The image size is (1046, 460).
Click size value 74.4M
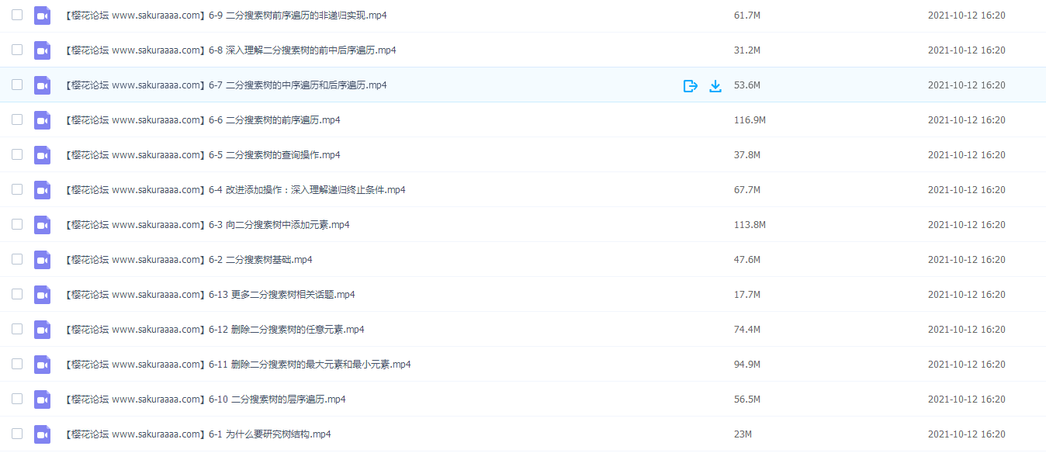[747, 330]
